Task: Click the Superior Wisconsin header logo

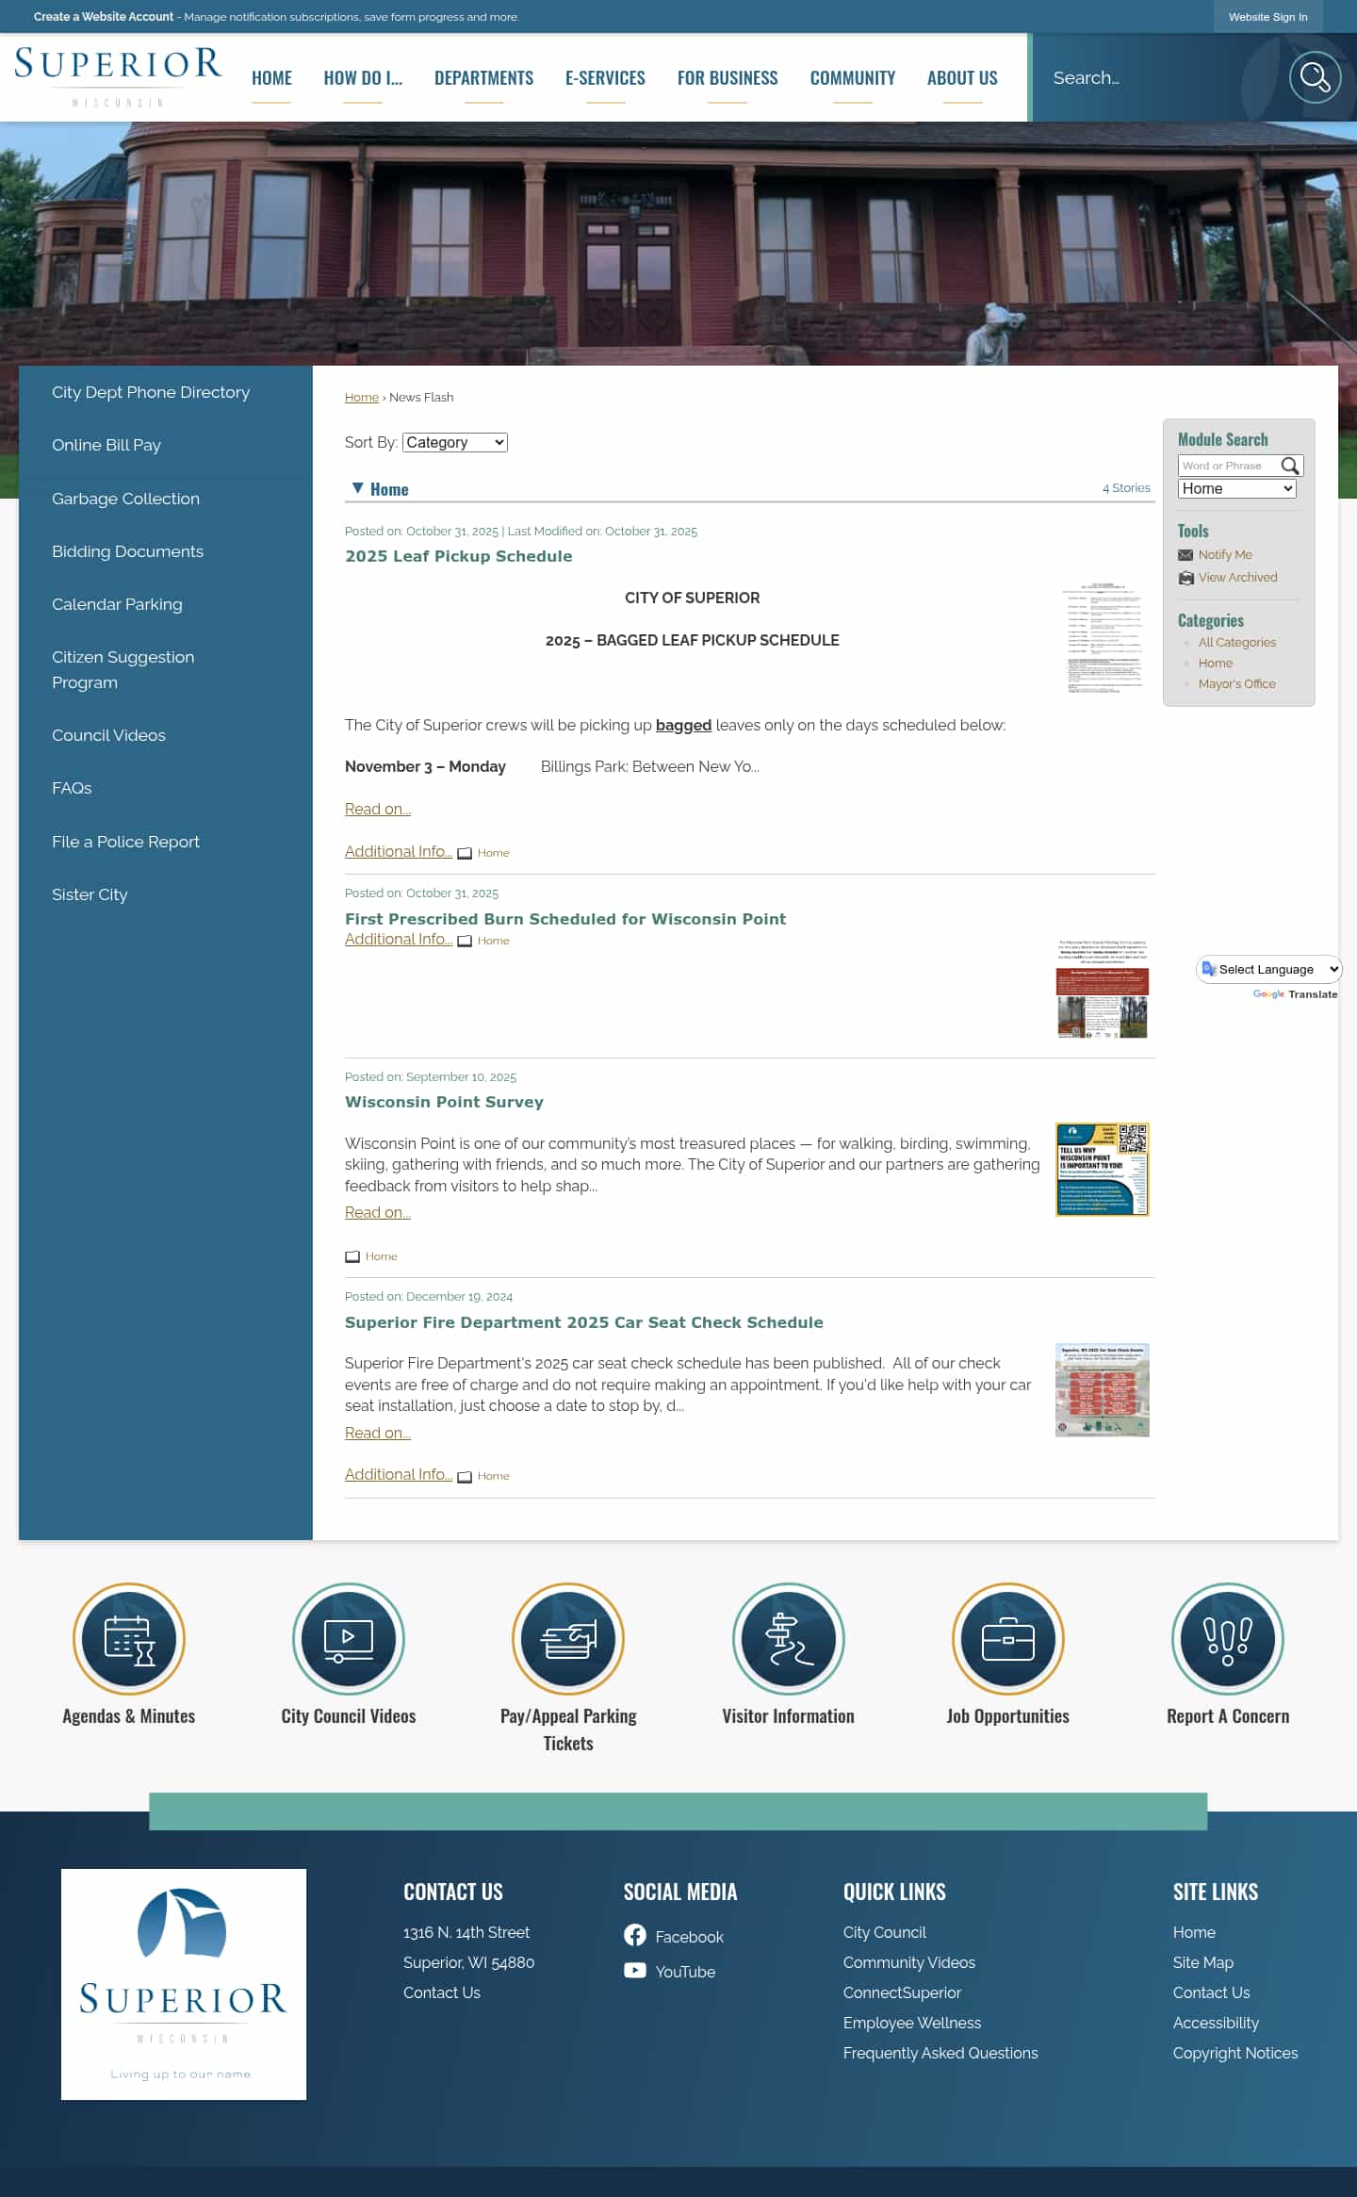Action: coord(118,77)
